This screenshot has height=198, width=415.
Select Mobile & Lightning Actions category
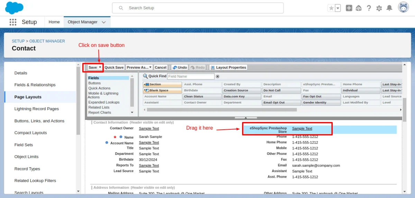point(103,95)
